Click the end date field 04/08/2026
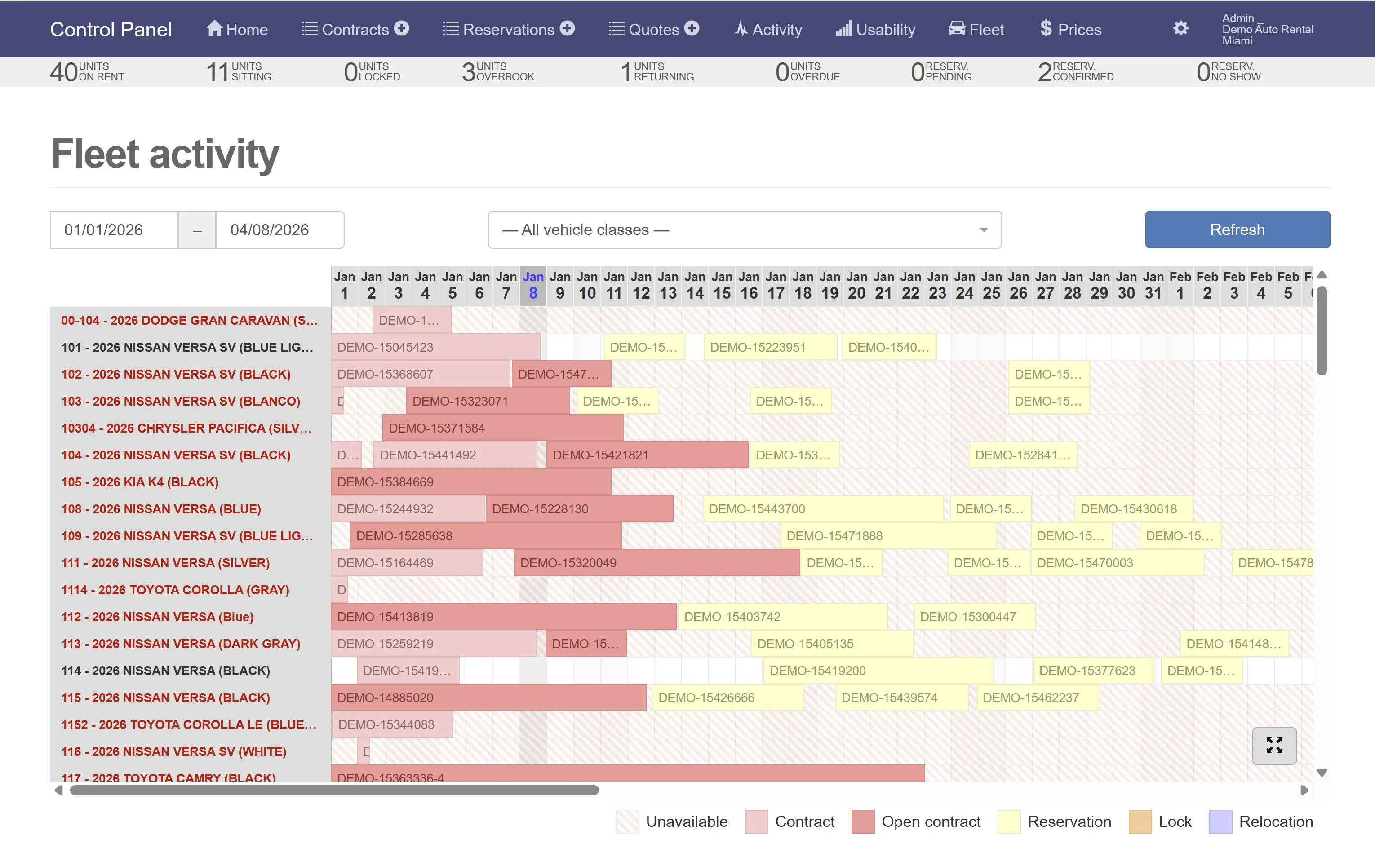 click(279, 230)
